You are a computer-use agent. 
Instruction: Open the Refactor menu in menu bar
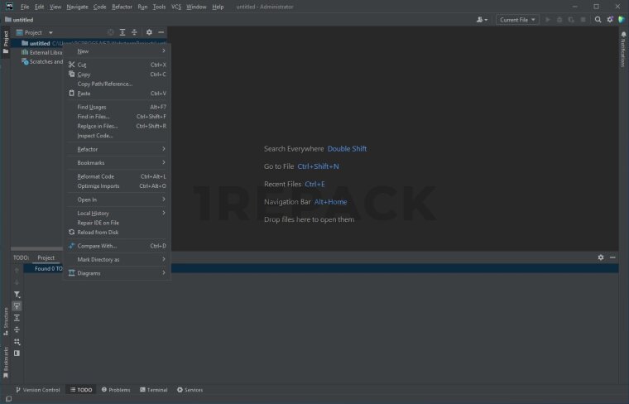[x=122, y=7]
